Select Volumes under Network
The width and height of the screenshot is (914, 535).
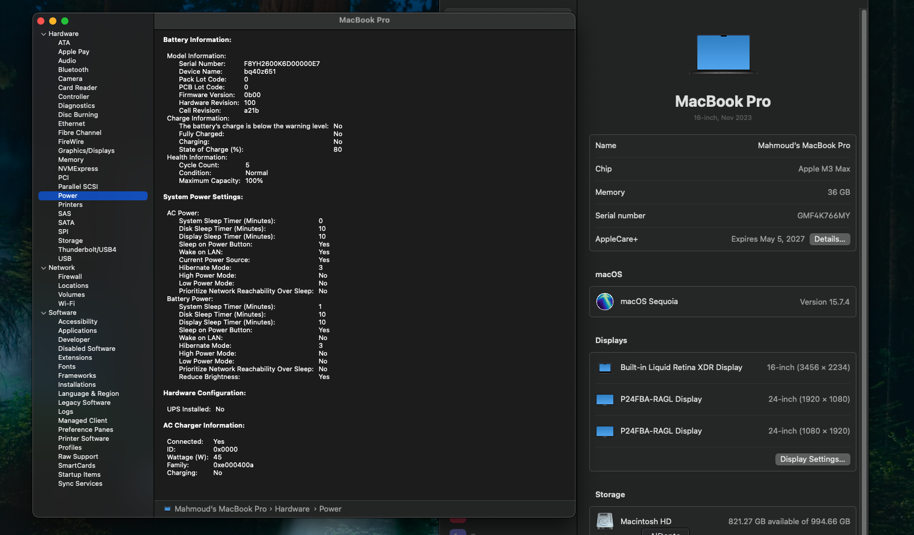tap(71, 295)
